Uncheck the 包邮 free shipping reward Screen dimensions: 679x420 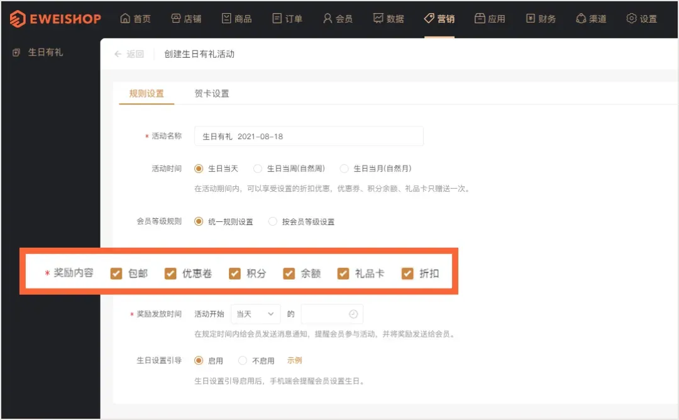coord(116,274)
